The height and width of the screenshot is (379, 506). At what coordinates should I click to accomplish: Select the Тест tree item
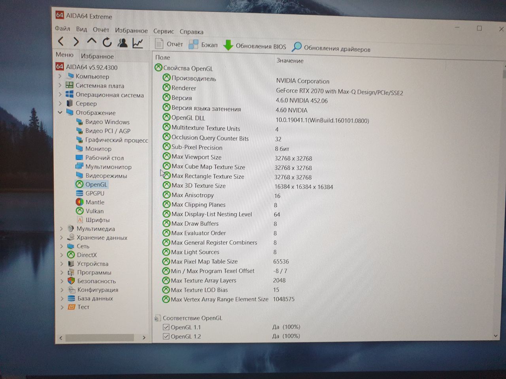(x=79, y=307)
